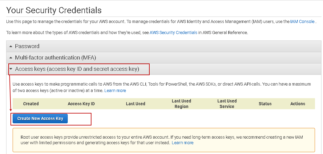Click the Last Used Service column header

click(227, 104)
